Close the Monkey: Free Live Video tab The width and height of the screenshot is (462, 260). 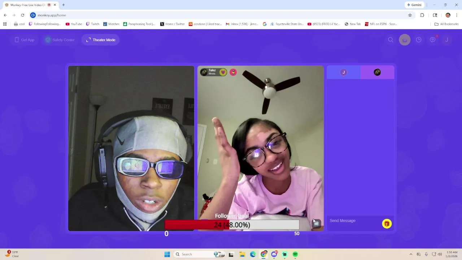(55, 5)
